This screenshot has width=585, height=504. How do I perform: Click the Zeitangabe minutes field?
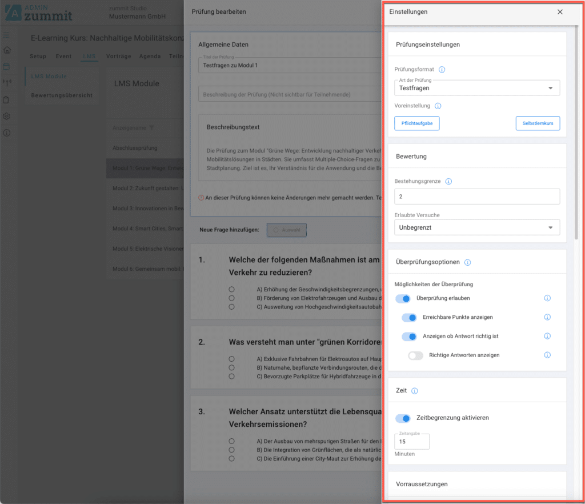tap(411, 442)
